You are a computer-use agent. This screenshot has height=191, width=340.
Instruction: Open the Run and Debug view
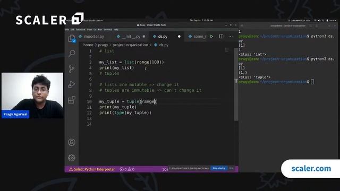pyautogui.click(x=72, y=84)
